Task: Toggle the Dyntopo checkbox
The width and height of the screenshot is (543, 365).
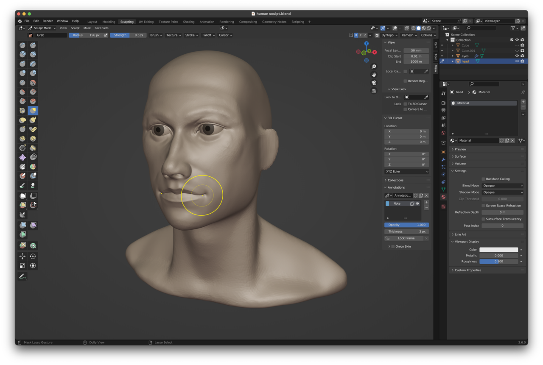Action: 377,35
